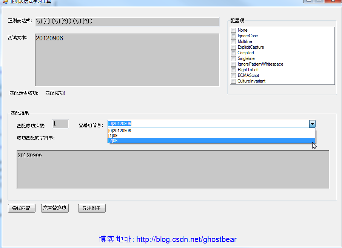Tick the Compiled checkbox
The width and height of the screenshot is (342, 248).
pos(233,53)
